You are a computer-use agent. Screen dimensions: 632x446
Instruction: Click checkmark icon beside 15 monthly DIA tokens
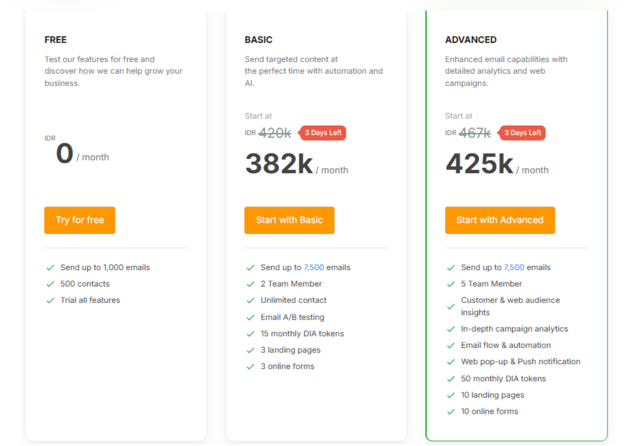[x=250, y=334]
